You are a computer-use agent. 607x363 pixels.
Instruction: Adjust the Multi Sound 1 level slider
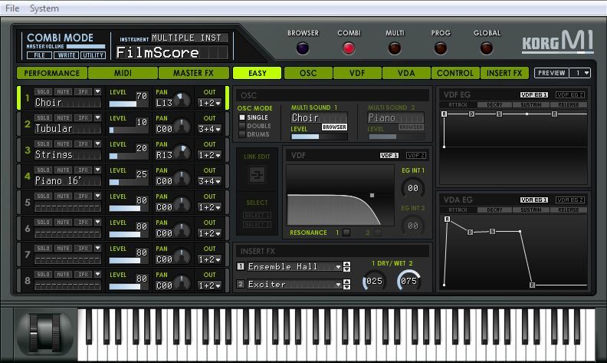point(320,137)
